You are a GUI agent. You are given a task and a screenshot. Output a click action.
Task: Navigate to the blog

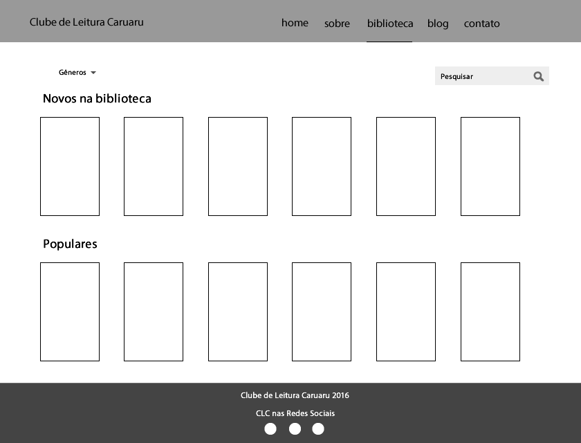click(x=438, y=24)
